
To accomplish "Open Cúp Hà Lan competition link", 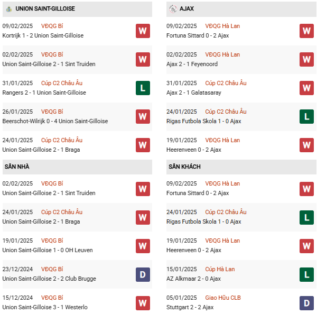I will pos(220,269).
